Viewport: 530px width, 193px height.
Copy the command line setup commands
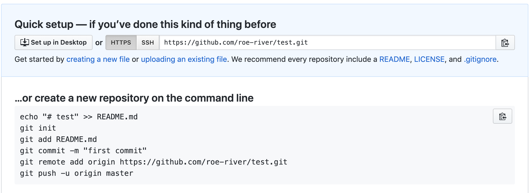coord(502,116)
